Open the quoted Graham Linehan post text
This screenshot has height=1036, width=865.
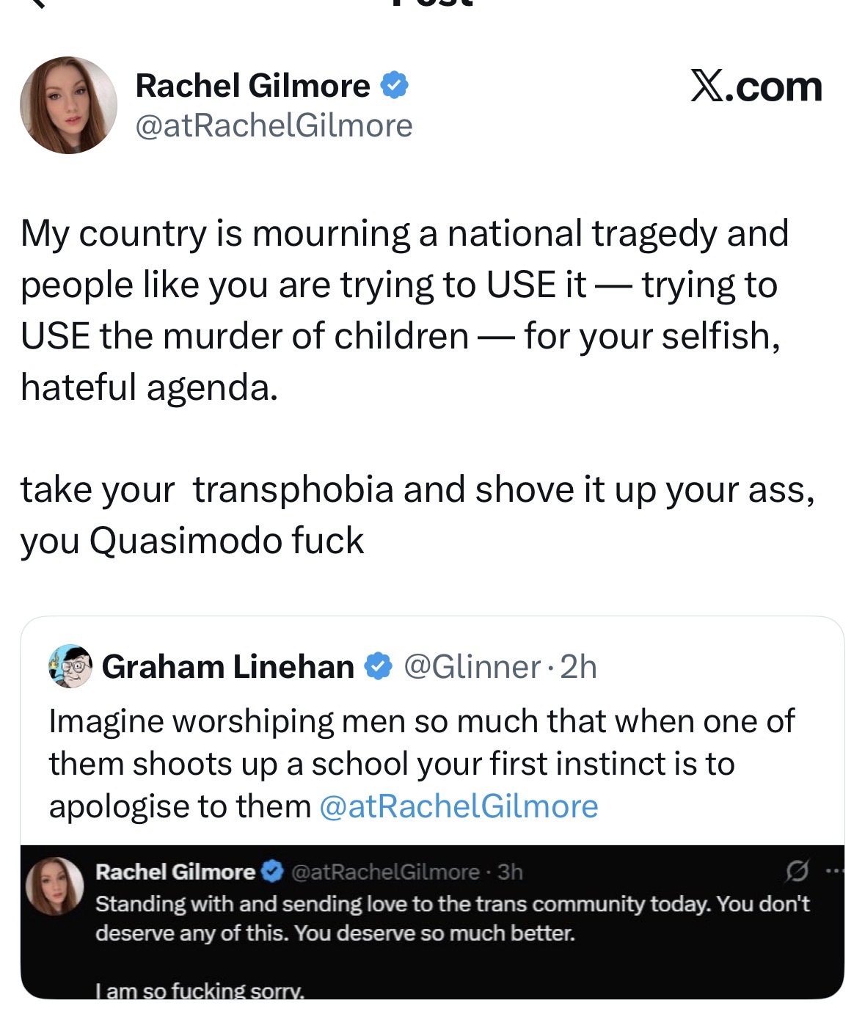tap(422, 764)
